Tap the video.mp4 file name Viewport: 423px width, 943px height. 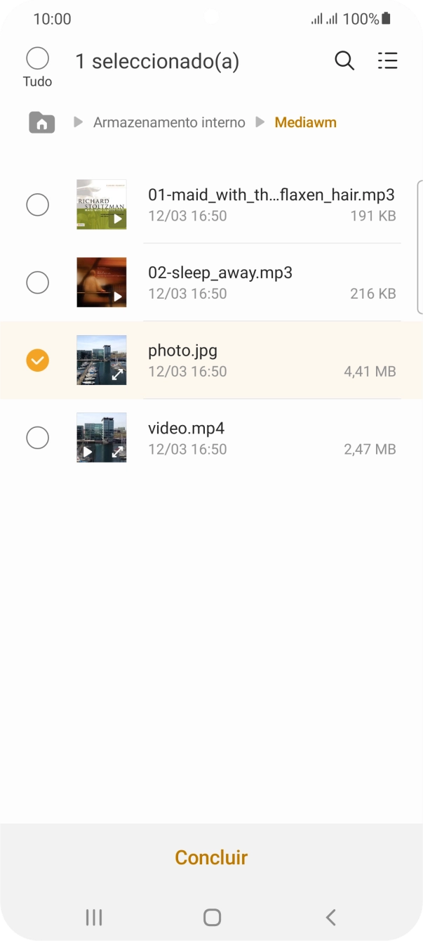point(186,429)
